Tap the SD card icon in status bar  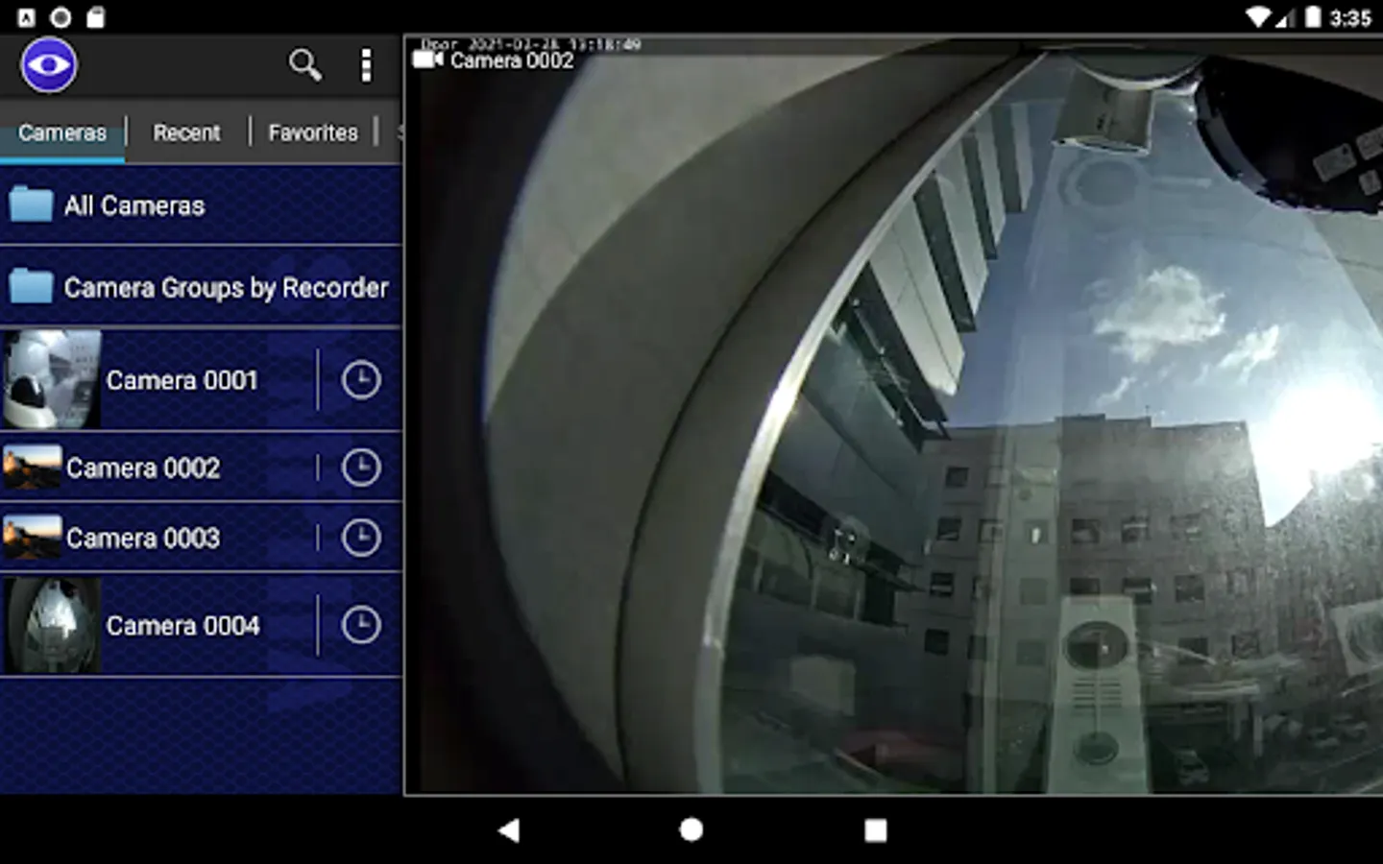pos(95,17)
